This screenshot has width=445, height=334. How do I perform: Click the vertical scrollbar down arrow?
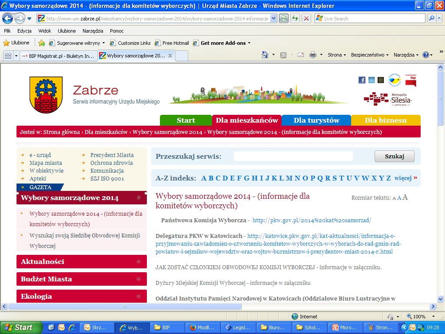(x=441, y=299)
